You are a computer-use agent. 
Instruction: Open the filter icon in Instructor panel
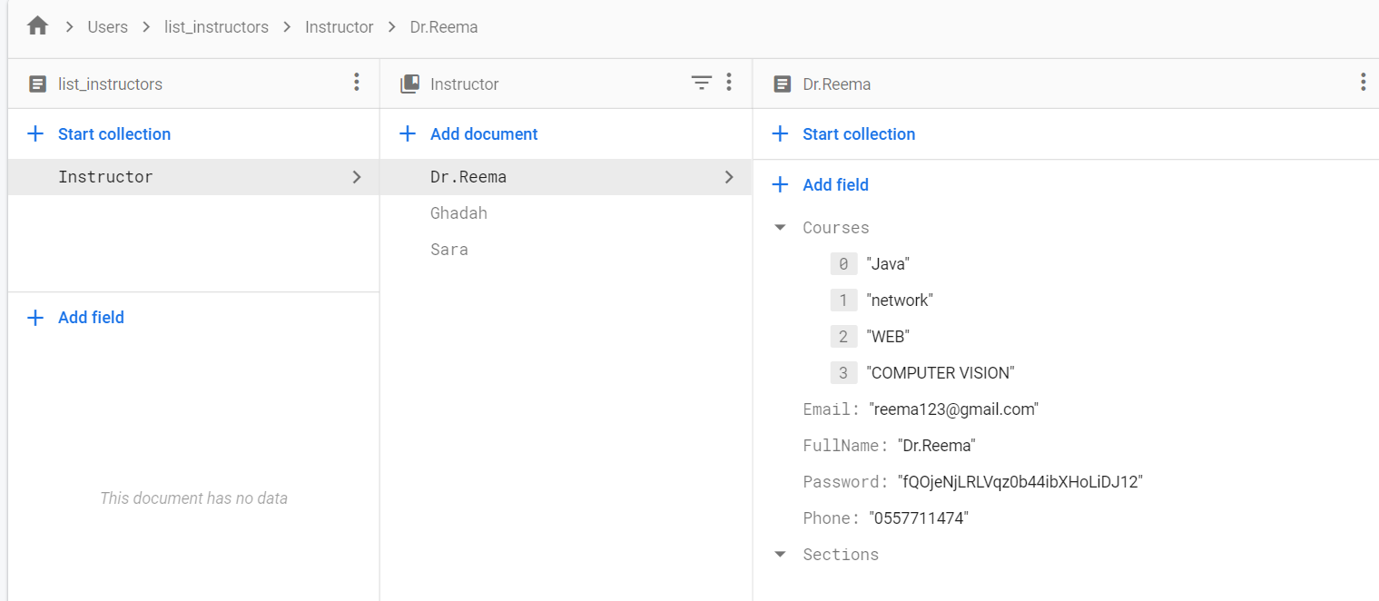(x=701, y=84)
